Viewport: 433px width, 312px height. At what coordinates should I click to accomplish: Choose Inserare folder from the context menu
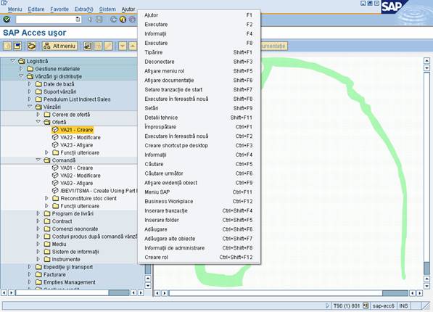[199, 220]
